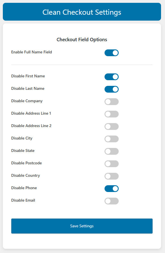This screenshot has width=165, height=253.
Task: Enable the Disable Address Line 1 switch
Action: (112, 114)
